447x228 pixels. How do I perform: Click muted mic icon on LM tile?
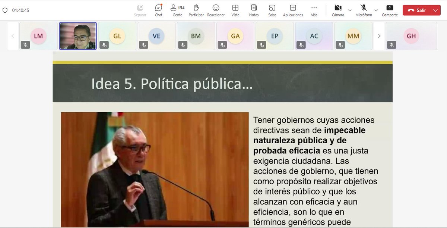[x=25, y=45]
